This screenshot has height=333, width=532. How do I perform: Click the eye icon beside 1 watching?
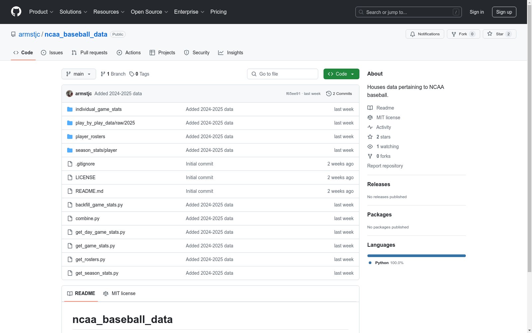pyautogui.click(x=370, y=147)
